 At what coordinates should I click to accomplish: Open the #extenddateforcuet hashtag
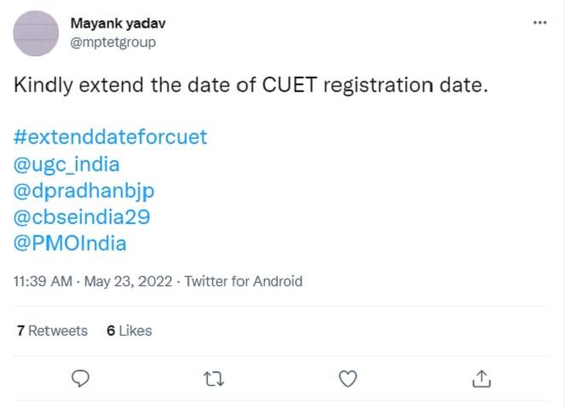(111, 136)
